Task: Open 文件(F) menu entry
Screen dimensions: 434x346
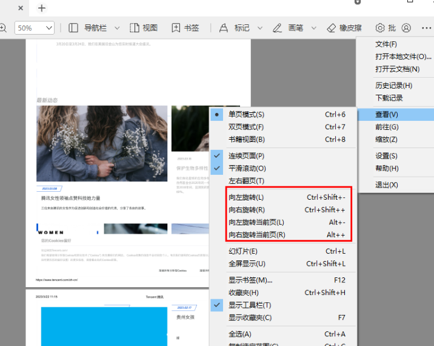Action: click(395, 44)
